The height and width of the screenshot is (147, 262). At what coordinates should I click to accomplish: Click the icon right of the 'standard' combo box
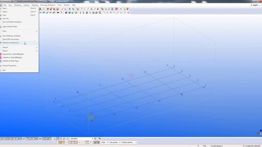pos(95,139)
